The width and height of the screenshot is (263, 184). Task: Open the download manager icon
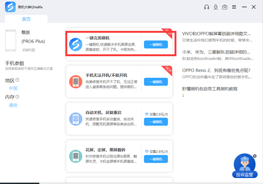click(216, 7)
